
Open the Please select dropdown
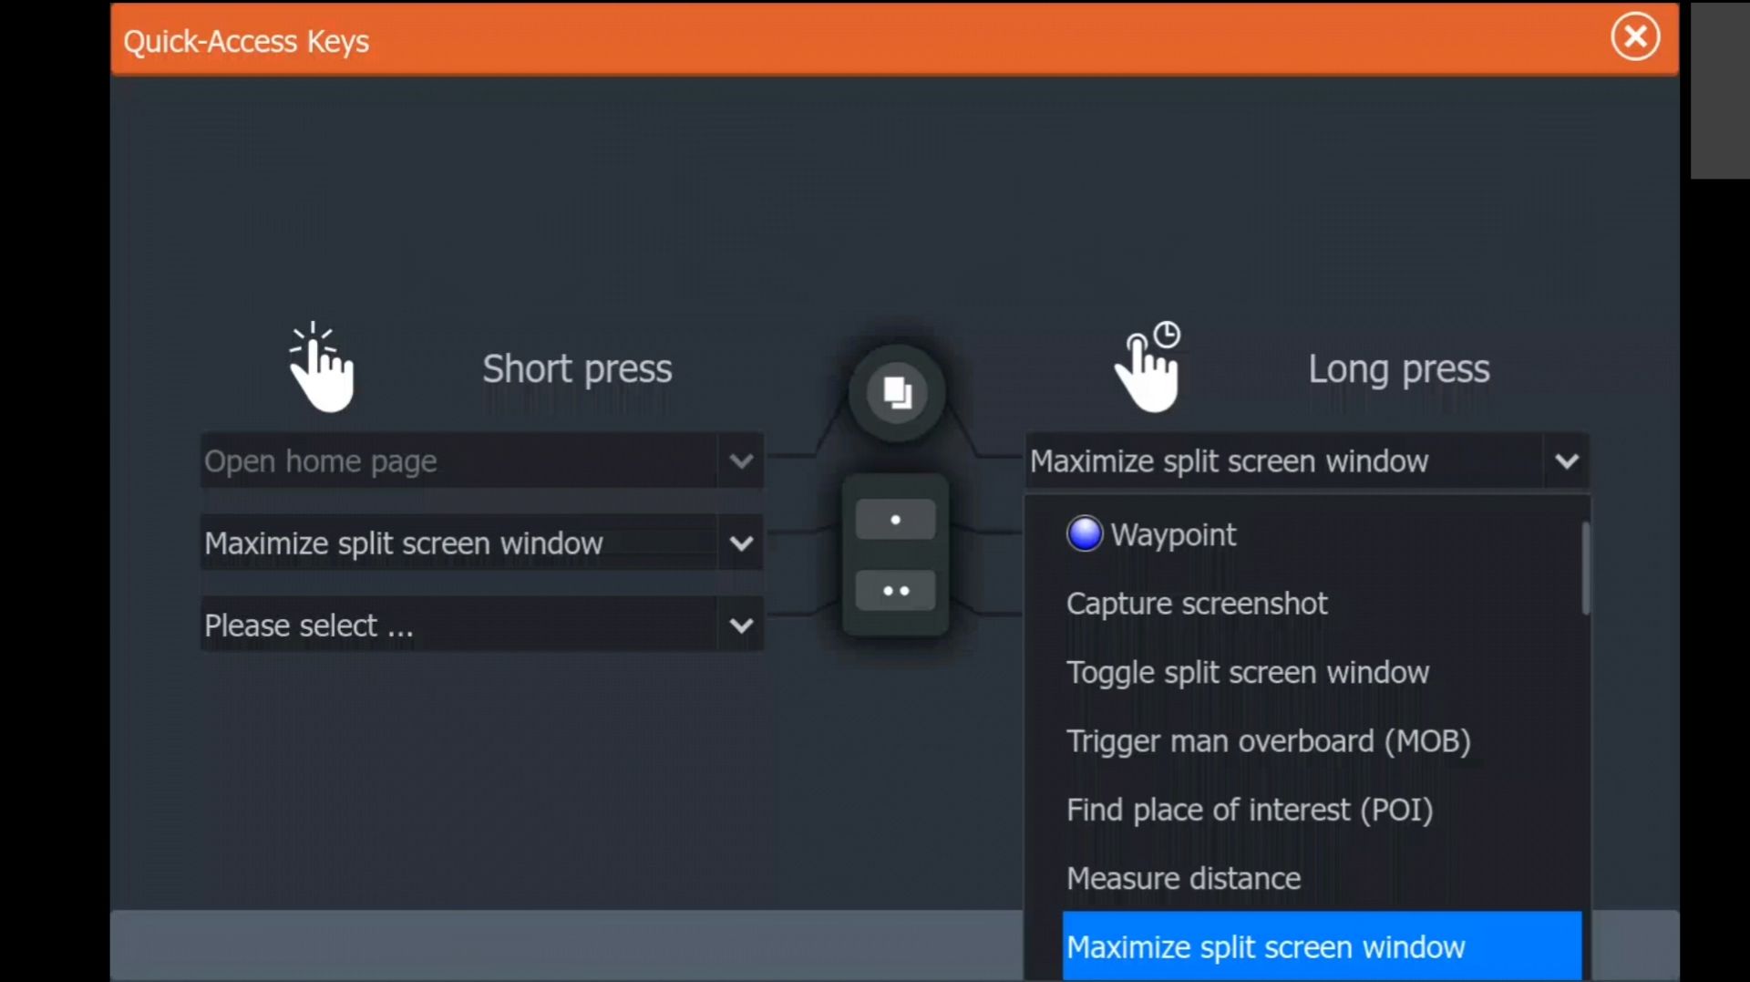(x=741, y=625)
